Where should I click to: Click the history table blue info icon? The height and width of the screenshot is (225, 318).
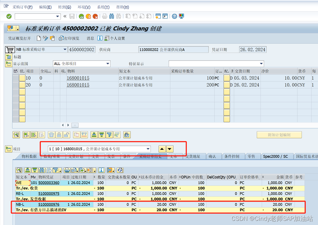(101, 170)
